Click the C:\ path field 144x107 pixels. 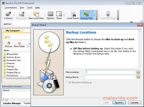pyautogui.click(x=17, y=37)
